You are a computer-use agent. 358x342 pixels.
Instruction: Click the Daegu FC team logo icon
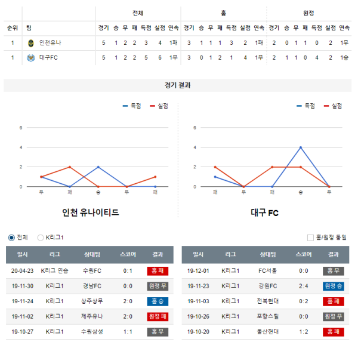coord(31,58)
